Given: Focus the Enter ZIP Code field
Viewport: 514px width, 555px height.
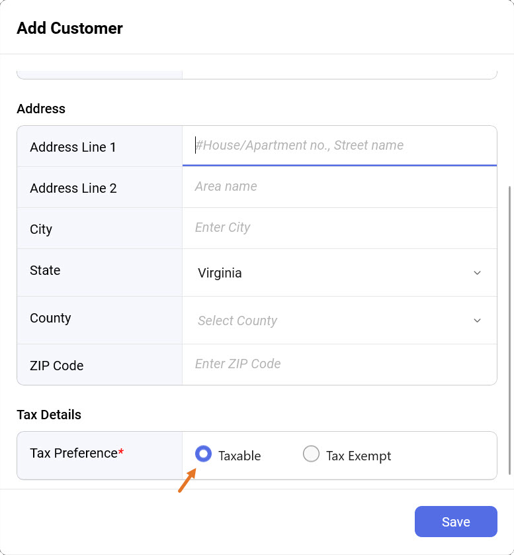Looking at the screenshot, I should tap(339, 364).
